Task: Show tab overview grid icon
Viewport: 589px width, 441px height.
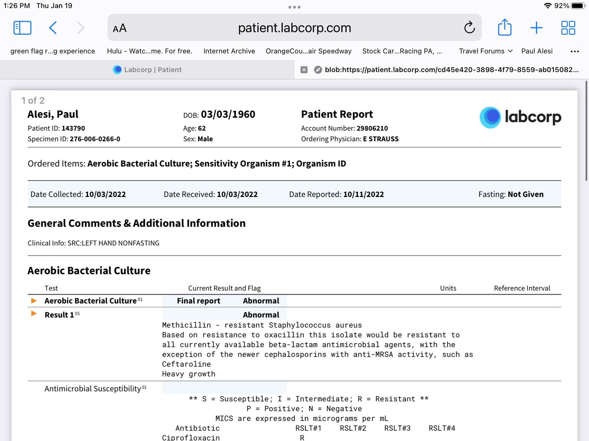Action: click(568, 28)
